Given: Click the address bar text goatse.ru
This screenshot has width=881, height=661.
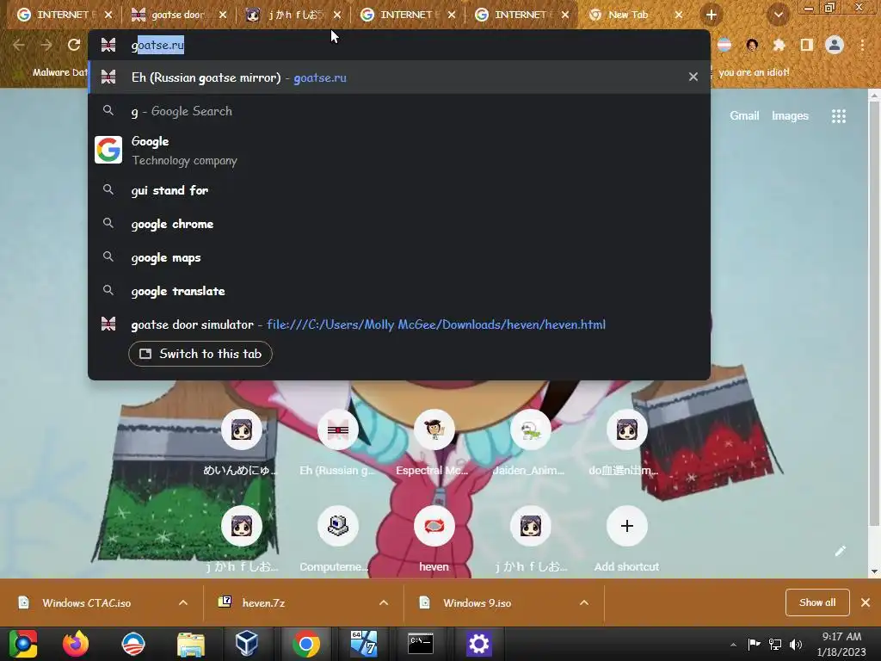Looking at the screenshot, I should [x=157, y=45].
